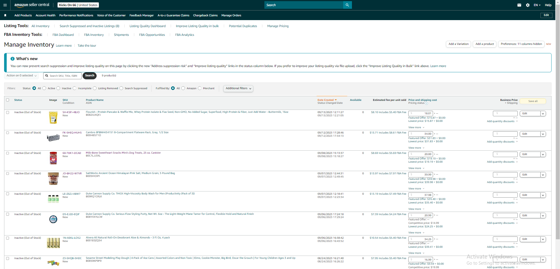This screenshot has height=269, width=560.
Task: Click the amazon seller central logo
Action: [x=32, y=5]
